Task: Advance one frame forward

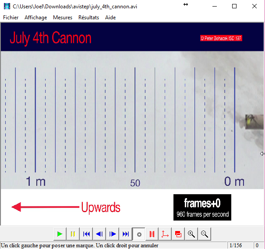Action: click(113, 234)
